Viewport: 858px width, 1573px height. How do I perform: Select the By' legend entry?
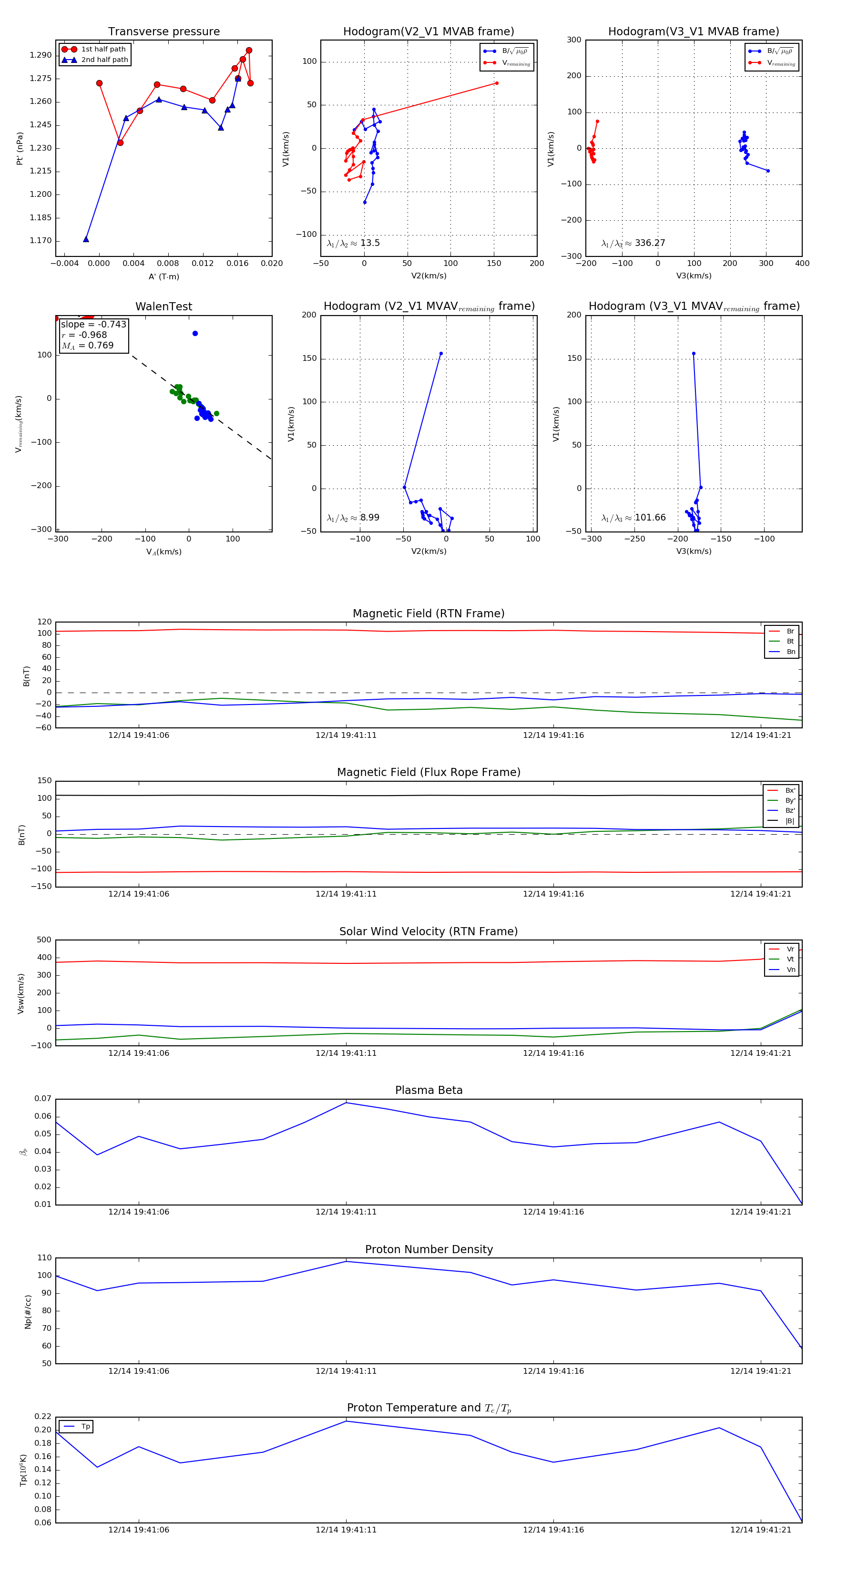781,800
